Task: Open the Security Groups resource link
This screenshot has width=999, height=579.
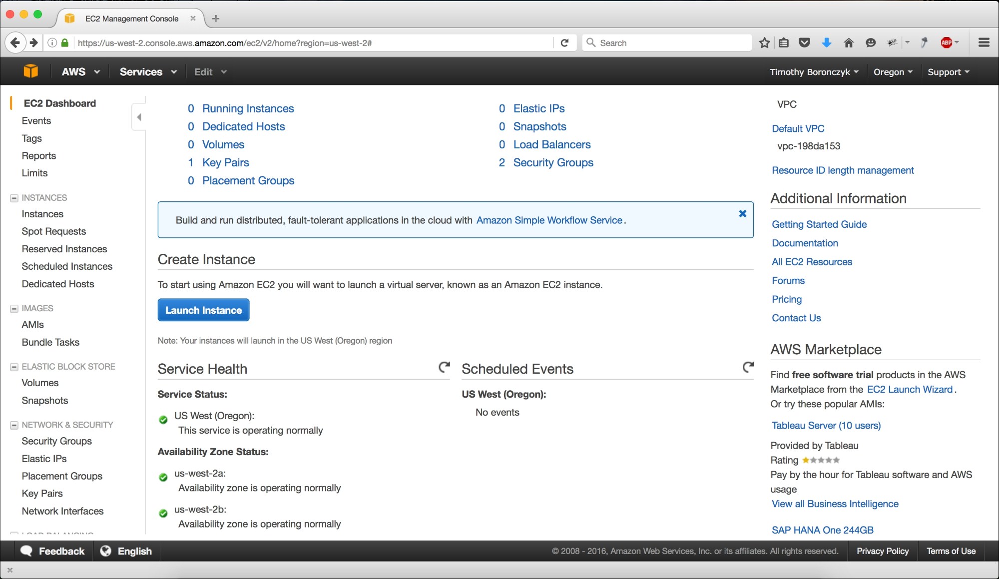Action: click(553, 162)
